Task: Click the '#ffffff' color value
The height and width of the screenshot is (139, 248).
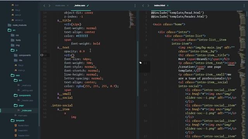Action: (82, 36)
